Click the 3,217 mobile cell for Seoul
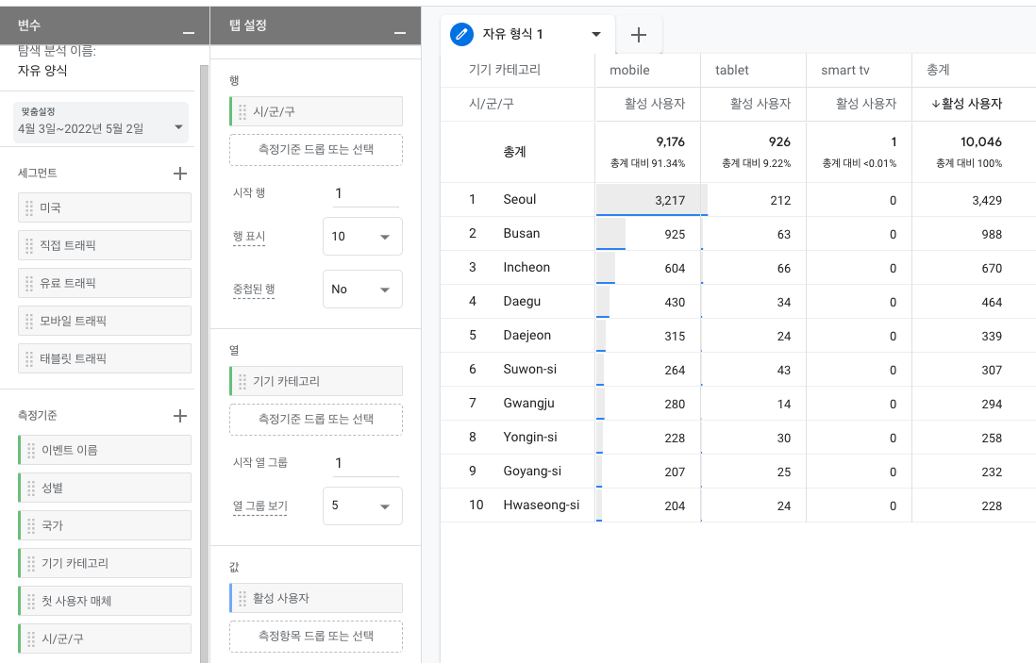The image size is (1036, 663). pos(670,200)
